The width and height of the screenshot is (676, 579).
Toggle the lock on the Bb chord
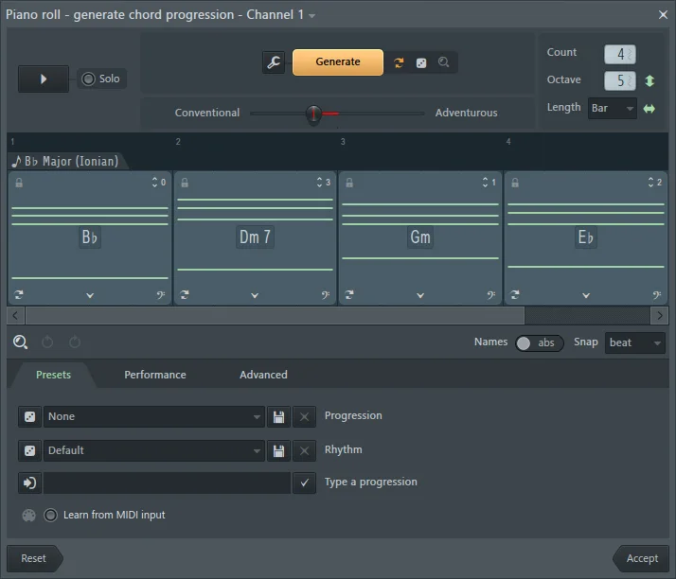[x=19, y=183]
